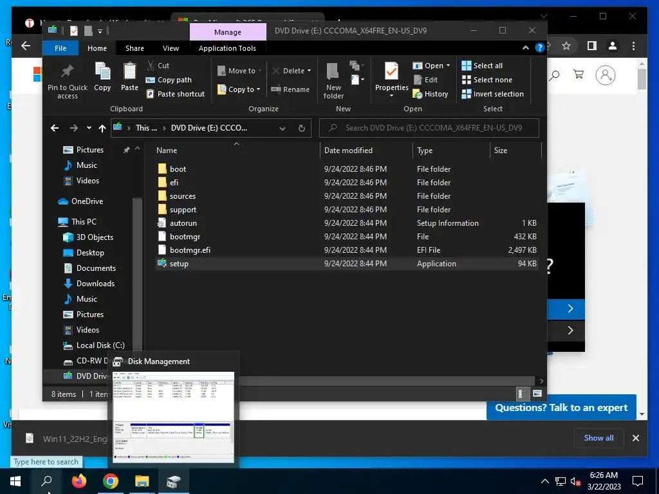
Task: Open taskbar search magnifier icon
Action: point(46,481)
